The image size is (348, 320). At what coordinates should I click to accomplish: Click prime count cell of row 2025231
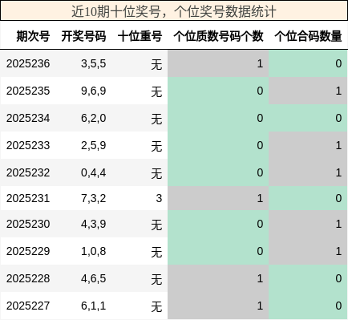[x=218, y=198]
